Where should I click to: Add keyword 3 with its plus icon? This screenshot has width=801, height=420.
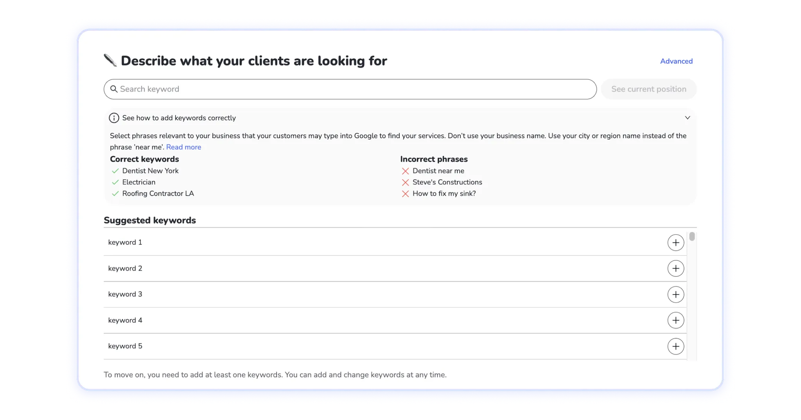tap(675, 294)
